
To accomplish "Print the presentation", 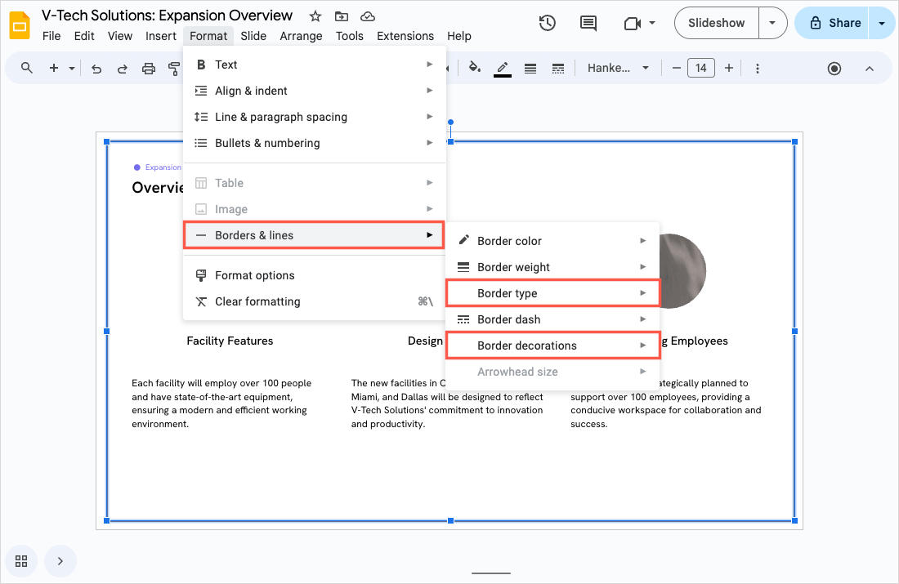I will point(149,69).
